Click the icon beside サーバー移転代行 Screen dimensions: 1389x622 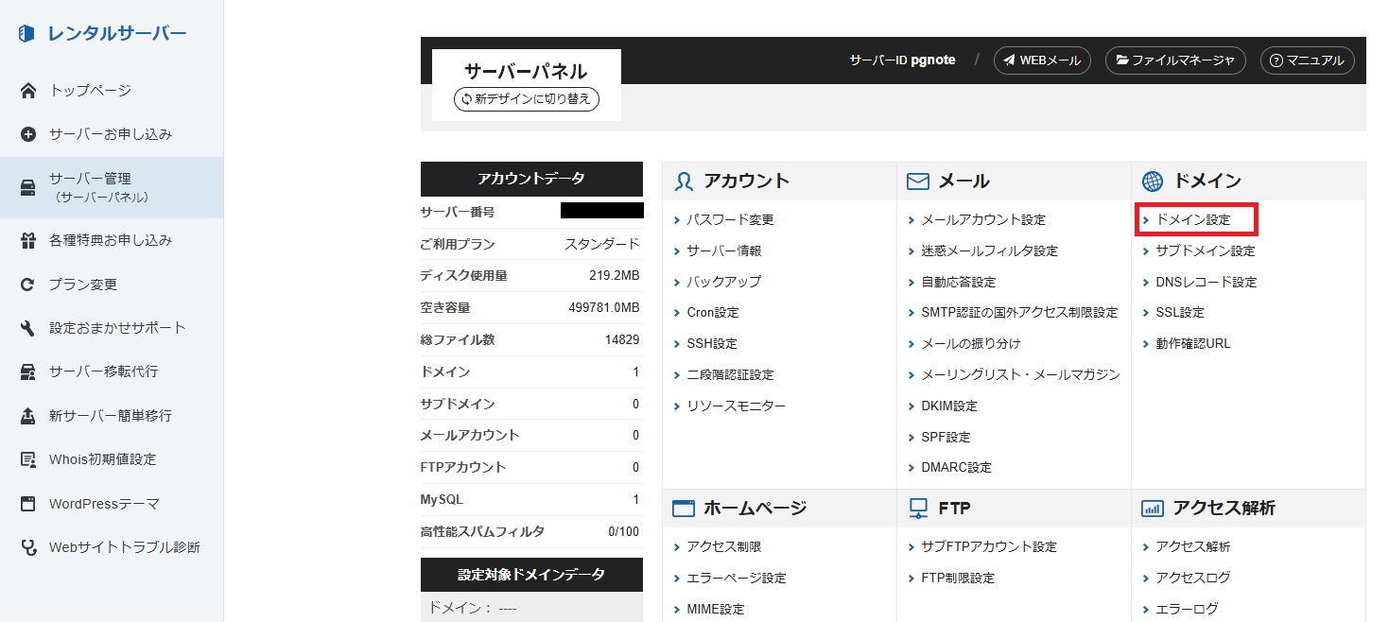[x=28, y=371]
